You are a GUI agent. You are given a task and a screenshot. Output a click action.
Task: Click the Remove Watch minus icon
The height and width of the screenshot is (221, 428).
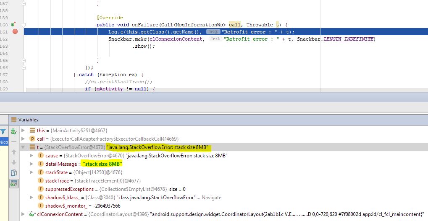[13, 141]
